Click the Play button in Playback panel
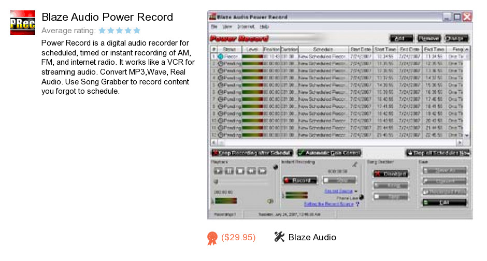Image resolution: width=487 pixels, height=261 pixels. coord(218,171)
